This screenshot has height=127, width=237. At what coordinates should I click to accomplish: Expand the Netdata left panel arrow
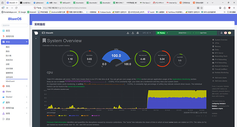[36, 38]
